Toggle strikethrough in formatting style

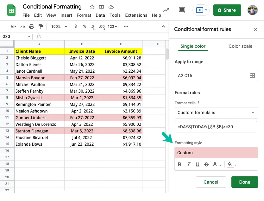[x=206, y=164]
